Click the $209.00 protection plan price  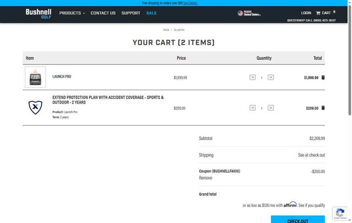[x=179, y=108]
